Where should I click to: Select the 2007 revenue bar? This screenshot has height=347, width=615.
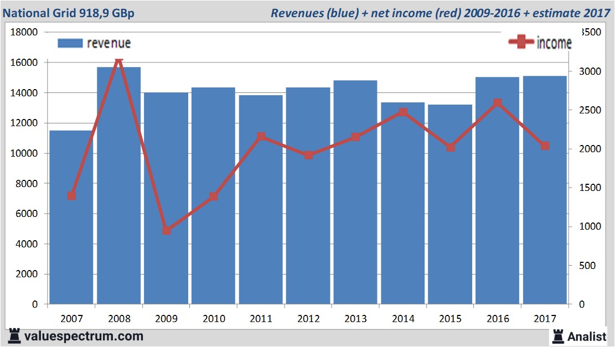coord(71,217)
